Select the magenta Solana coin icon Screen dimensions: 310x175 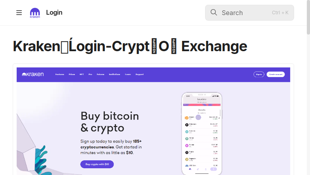[x=187, y=145]
